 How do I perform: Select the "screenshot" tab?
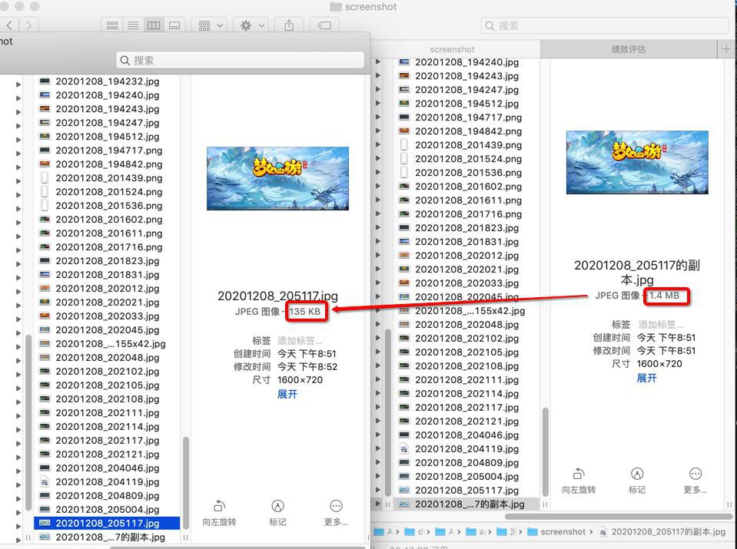[452, 49]
